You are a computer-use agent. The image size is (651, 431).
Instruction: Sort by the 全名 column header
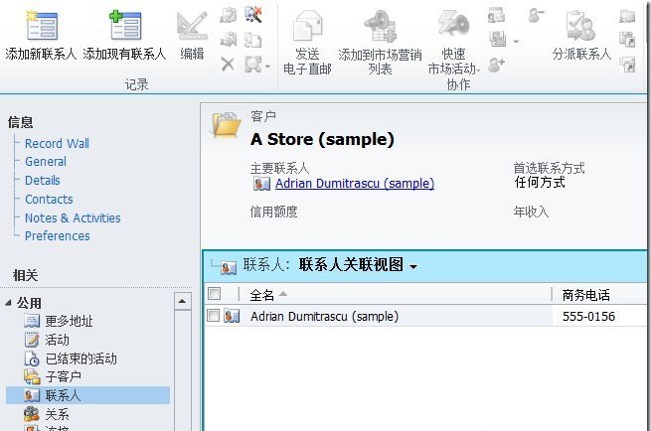click(262, 295)
